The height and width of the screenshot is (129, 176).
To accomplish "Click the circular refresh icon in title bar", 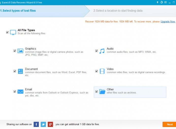I will (162, 2).
